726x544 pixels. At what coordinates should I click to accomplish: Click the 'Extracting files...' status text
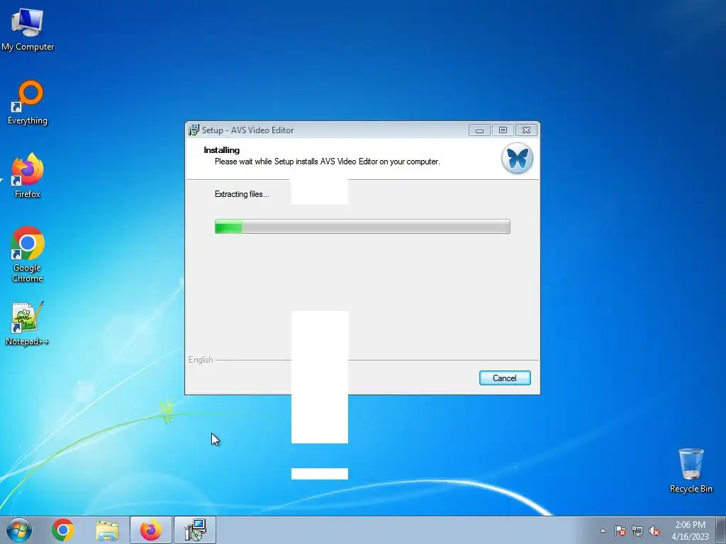(242, 194)
